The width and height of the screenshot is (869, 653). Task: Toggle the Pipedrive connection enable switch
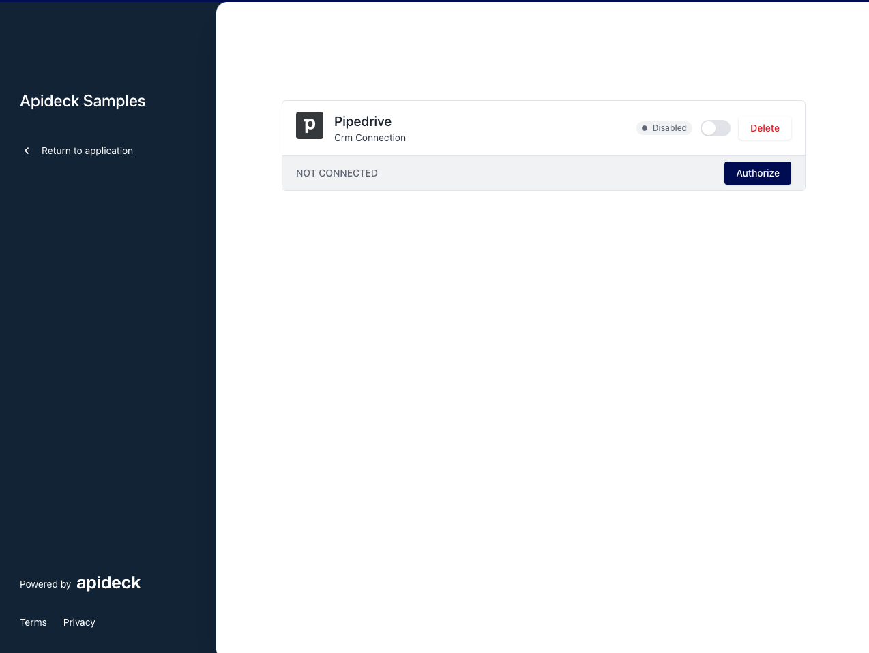pyautogui.click(x=716, y=128)
